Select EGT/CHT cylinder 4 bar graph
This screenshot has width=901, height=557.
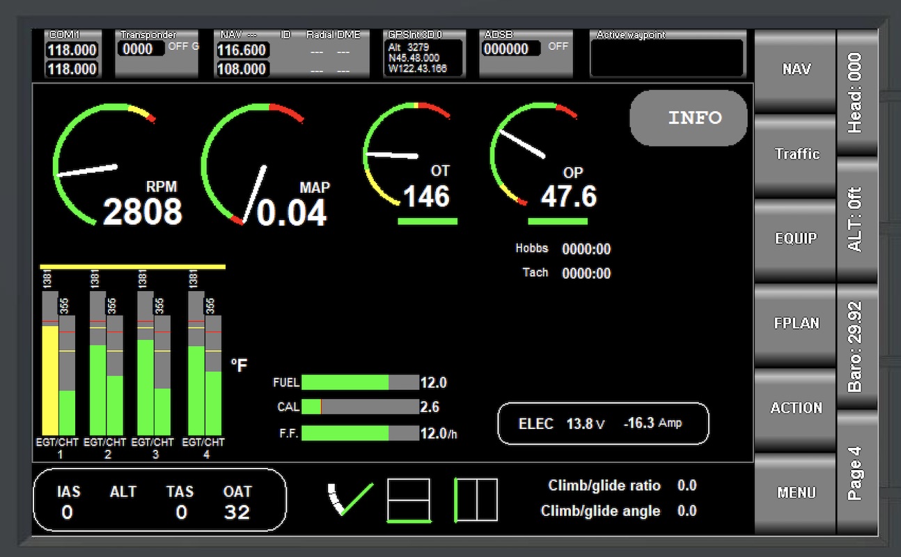(x=205, y=363)
